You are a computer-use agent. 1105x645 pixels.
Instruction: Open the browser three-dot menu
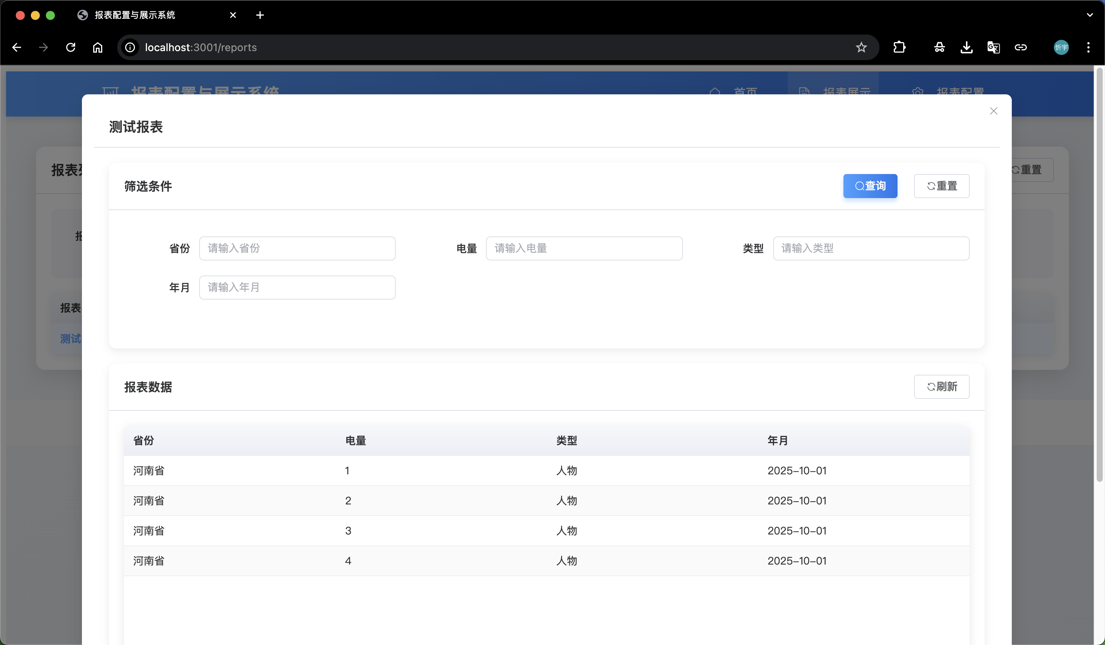tap(1088, 47)
